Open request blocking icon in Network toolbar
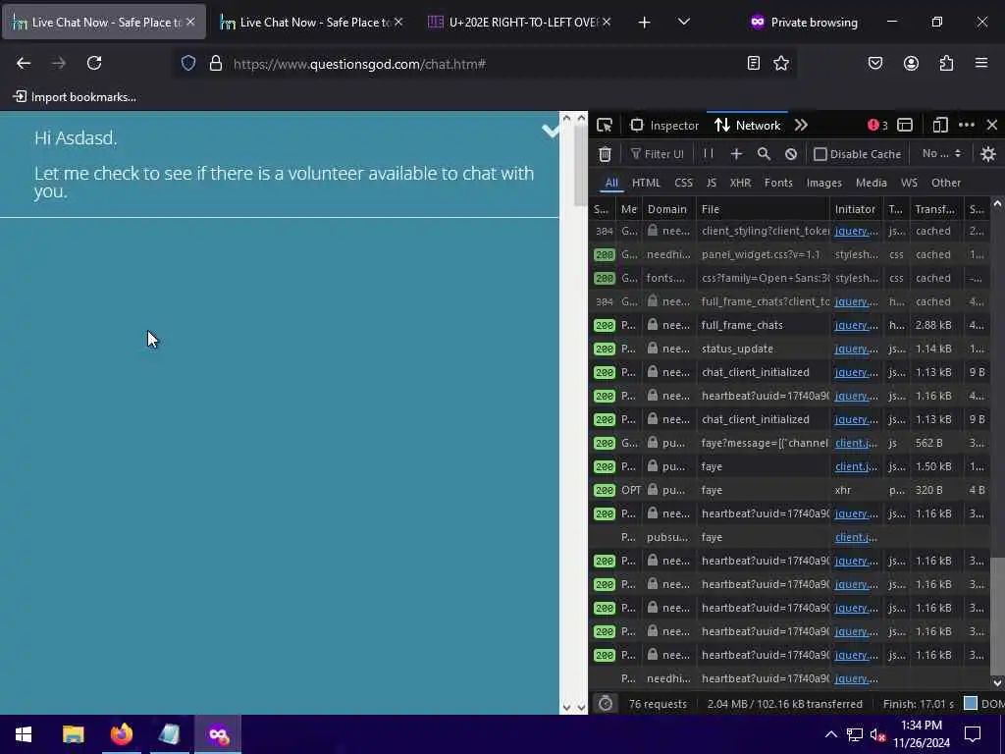Screen dimensions: 1005x754 [x=791, y=154]
